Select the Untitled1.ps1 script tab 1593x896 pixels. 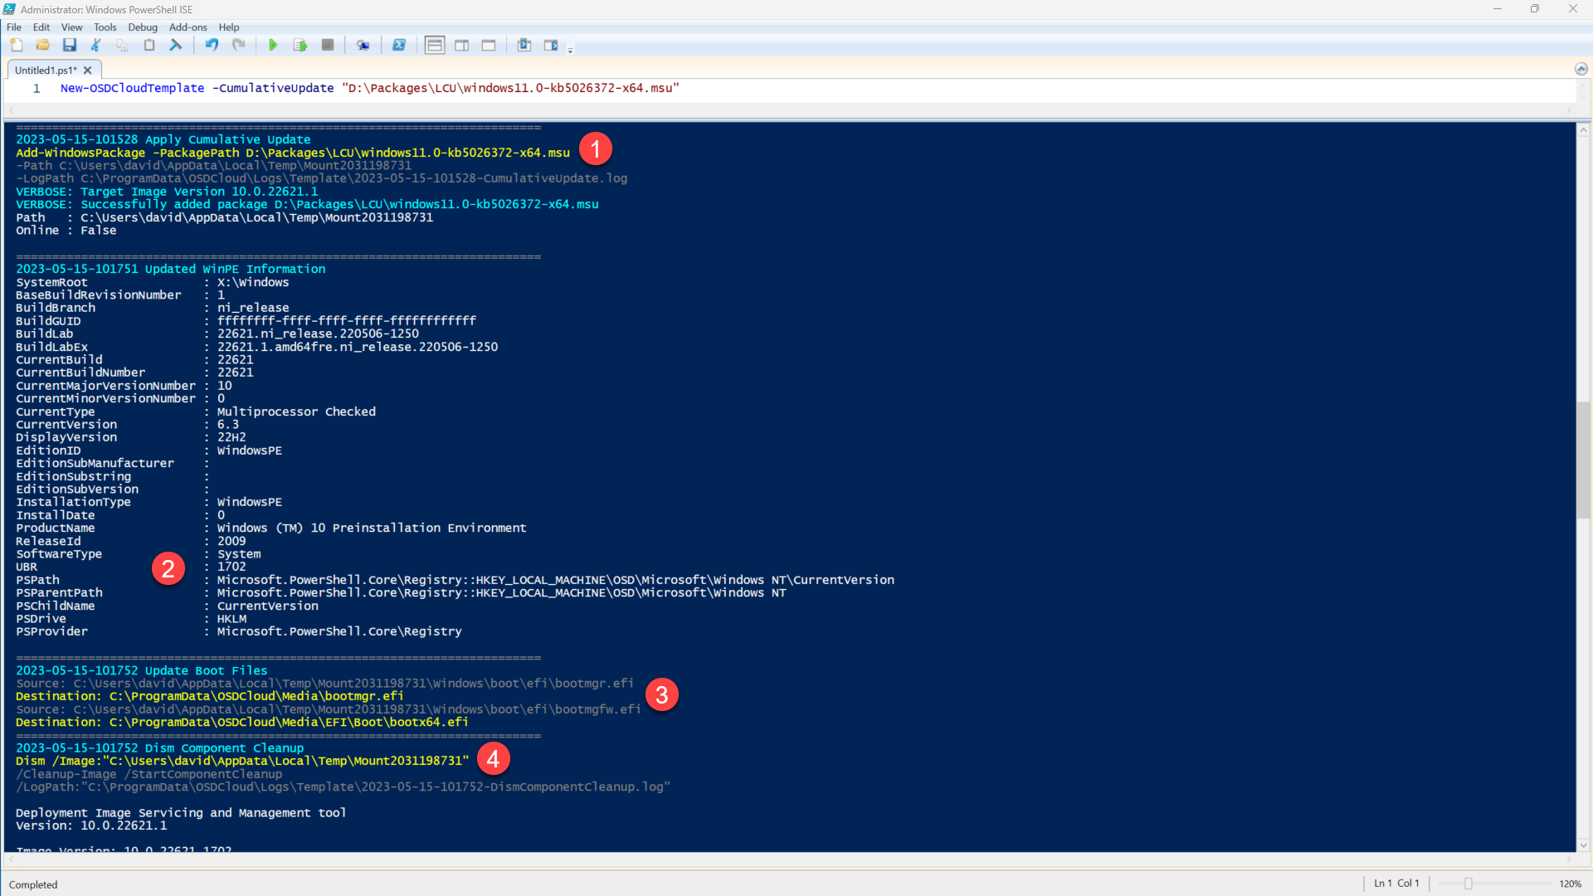click(x=45, y=71)
